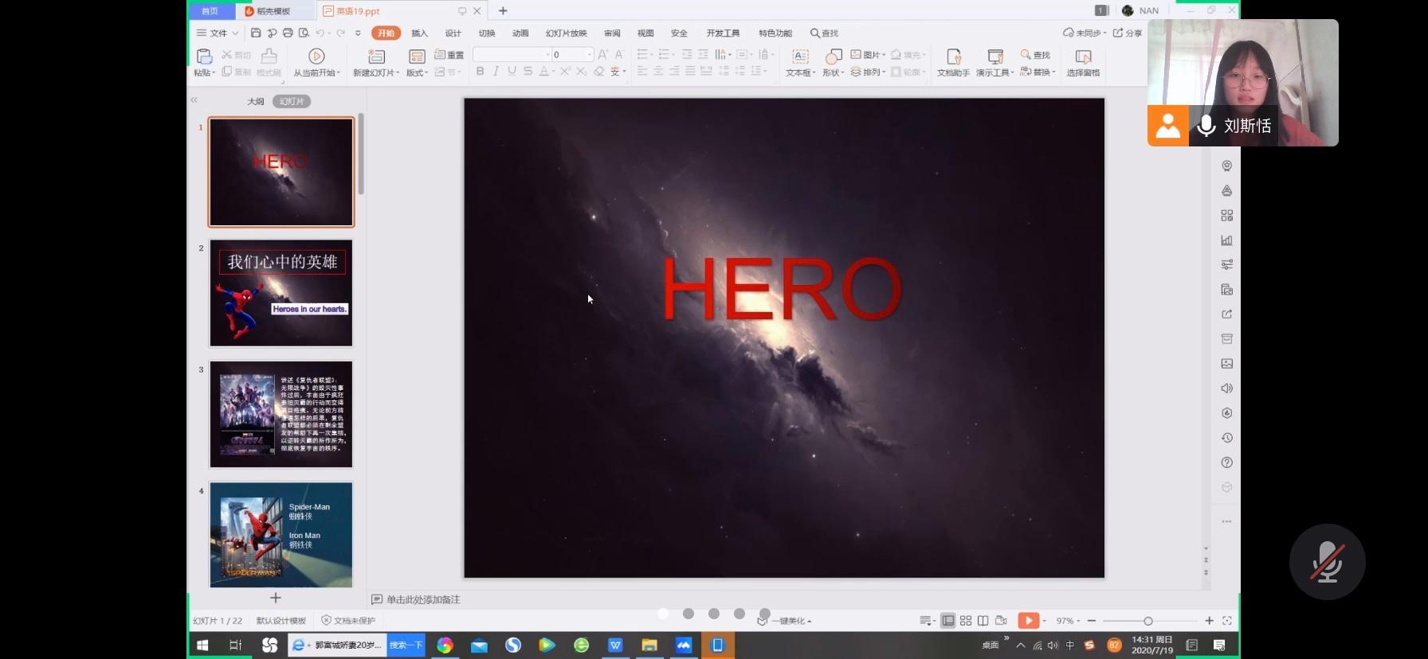Click the Reset (重置) button
The width and height of the screenshot is (1428, 659).
click(449, 55)
